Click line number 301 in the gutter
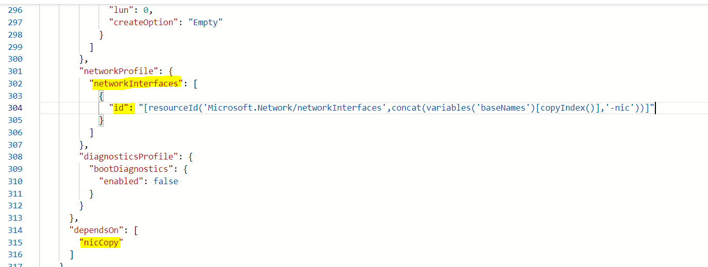The width and height of the screenshot is (708, 267). [x=15, y=71]
